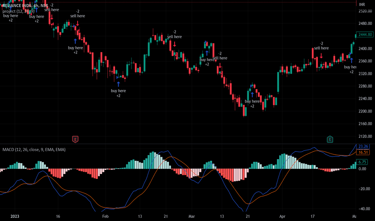Click the 2200.00 price axis label
Image resolution: width=375 pixels, height=221 pixels.
(365, 111)
